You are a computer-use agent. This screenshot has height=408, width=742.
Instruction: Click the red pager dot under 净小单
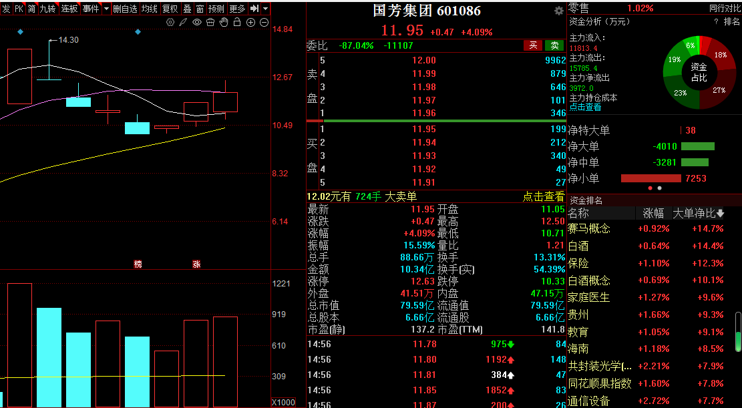coord(651,188)
